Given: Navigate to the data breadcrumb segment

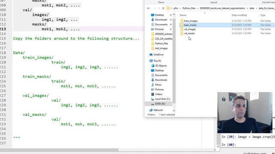Looking at the screenshot, I should [252, 8].
